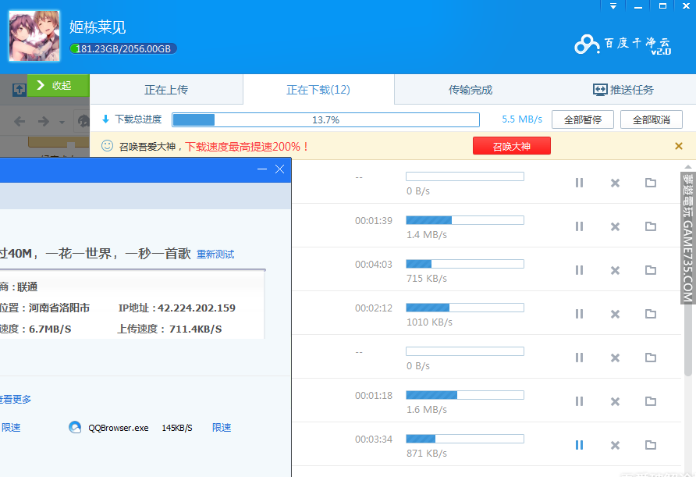Open the title bar dropdown menu arrow
This screenshot has height=477, width=696.
613,6
